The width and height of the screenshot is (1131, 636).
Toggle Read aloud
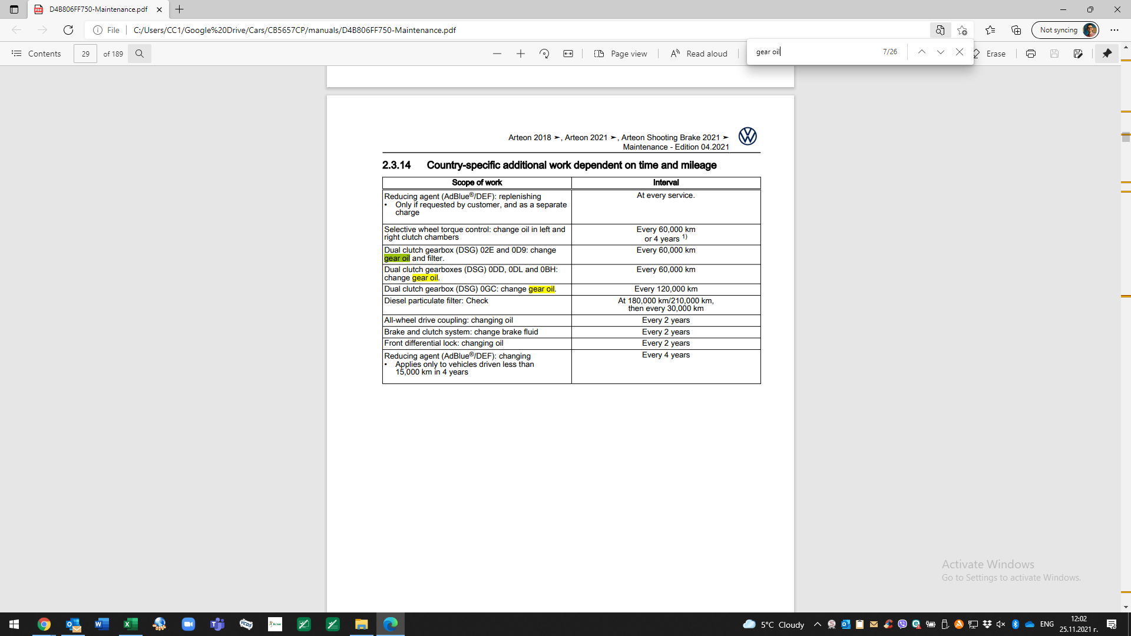pos(699,54)
